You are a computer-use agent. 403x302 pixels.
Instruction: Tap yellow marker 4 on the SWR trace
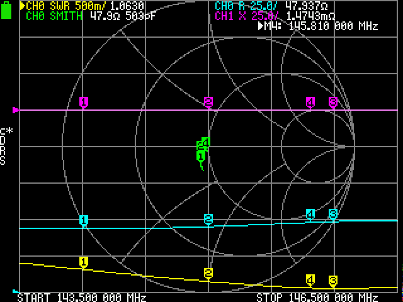click(x=310, y=279)
